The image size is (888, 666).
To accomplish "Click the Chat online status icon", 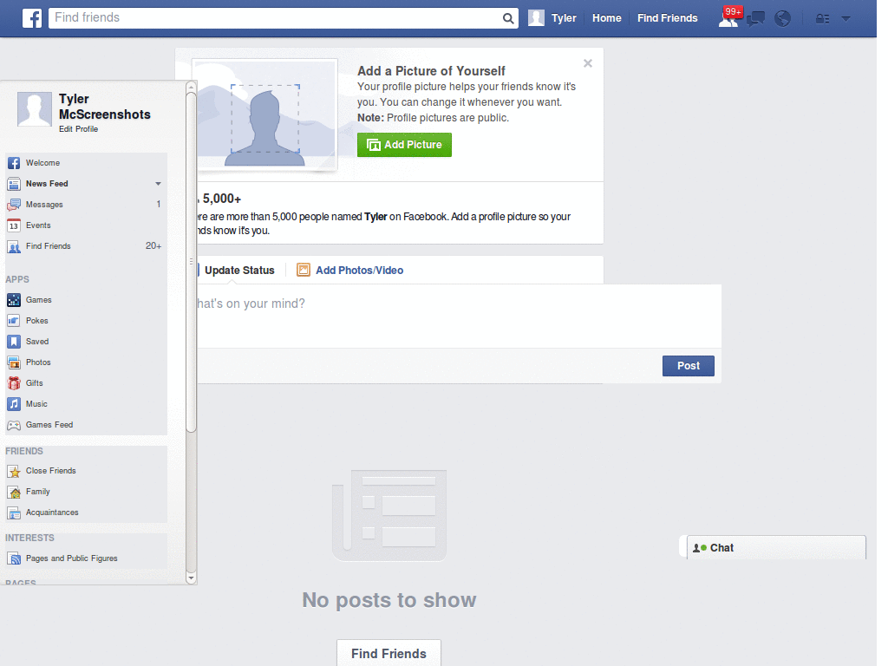I will point(700,548).
